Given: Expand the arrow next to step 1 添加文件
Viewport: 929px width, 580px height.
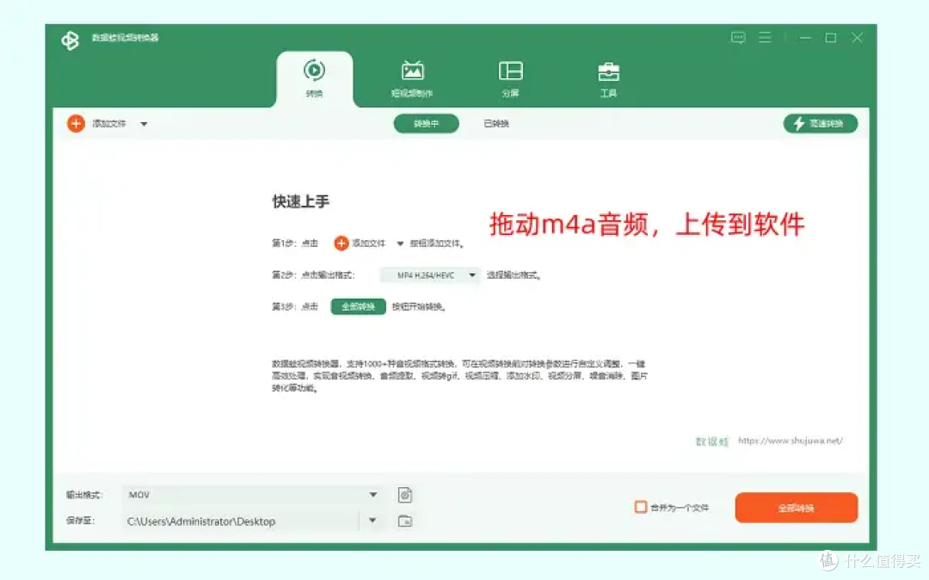Looking at the screenshot, I should 400,244.
